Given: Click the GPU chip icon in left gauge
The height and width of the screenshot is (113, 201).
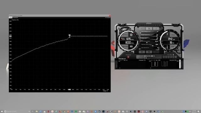Looking at the screenshot, I should (131, 35).
